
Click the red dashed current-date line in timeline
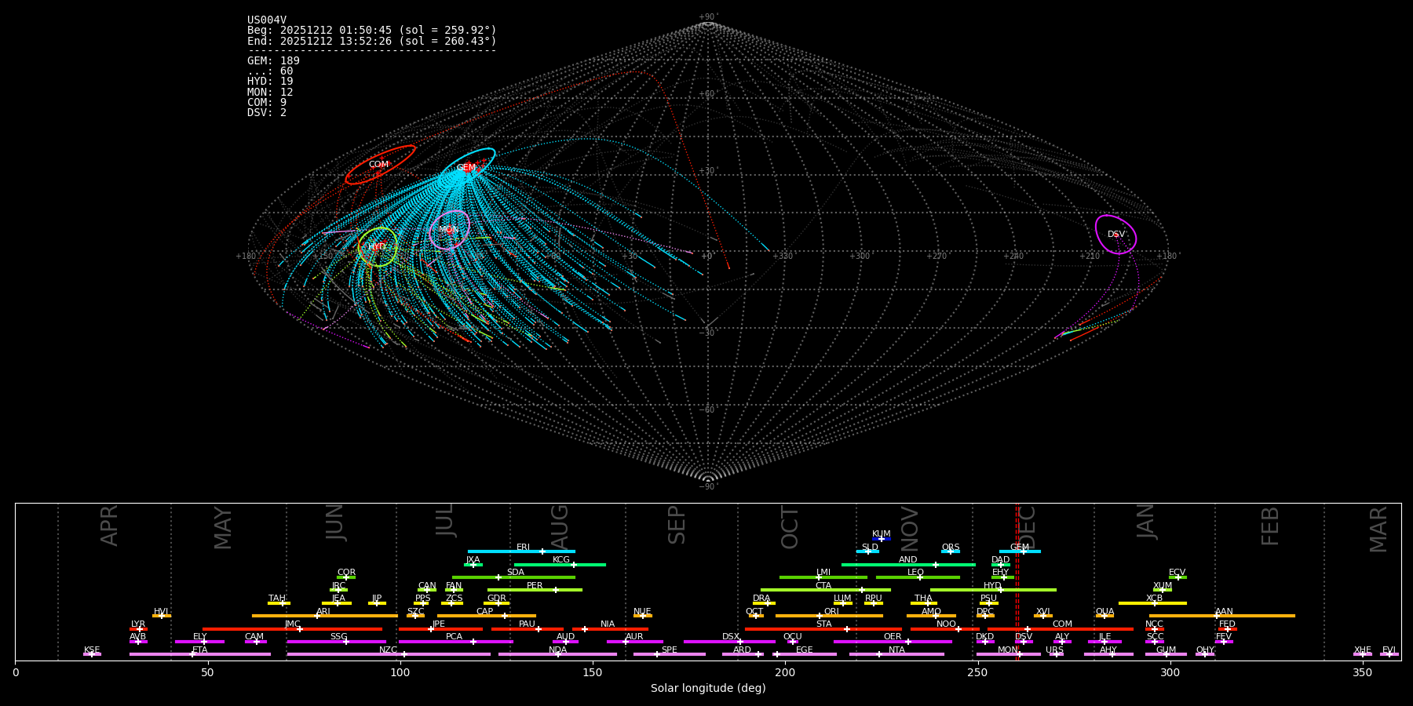coord(1017,580)
